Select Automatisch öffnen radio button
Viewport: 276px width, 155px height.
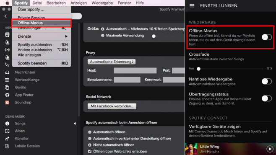(90, 132)
